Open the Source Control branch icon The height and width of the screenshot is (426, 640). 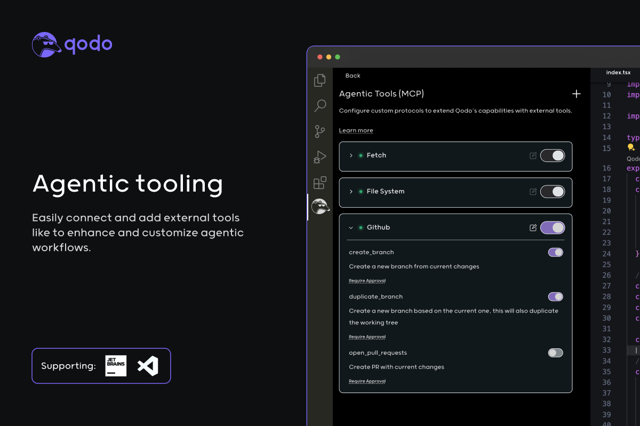pyautogui.click(x=320, y=131)
